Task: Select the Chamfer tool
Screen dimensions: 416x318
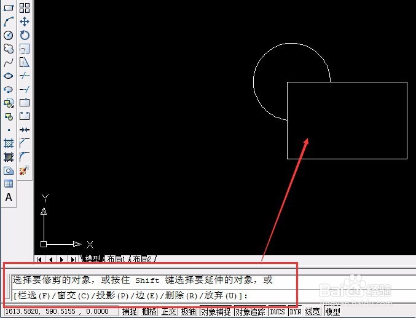Action: point(25,143)
